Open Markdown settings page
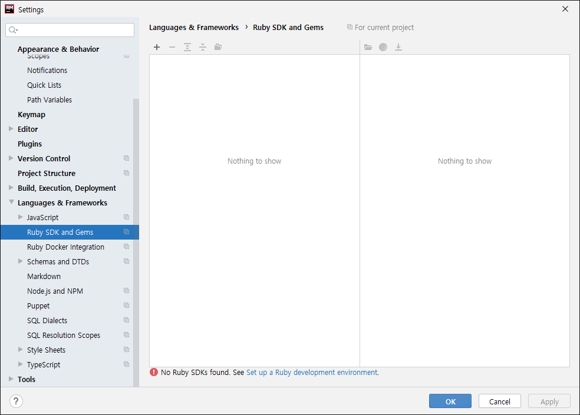580x415 pixels. point(44,277)
